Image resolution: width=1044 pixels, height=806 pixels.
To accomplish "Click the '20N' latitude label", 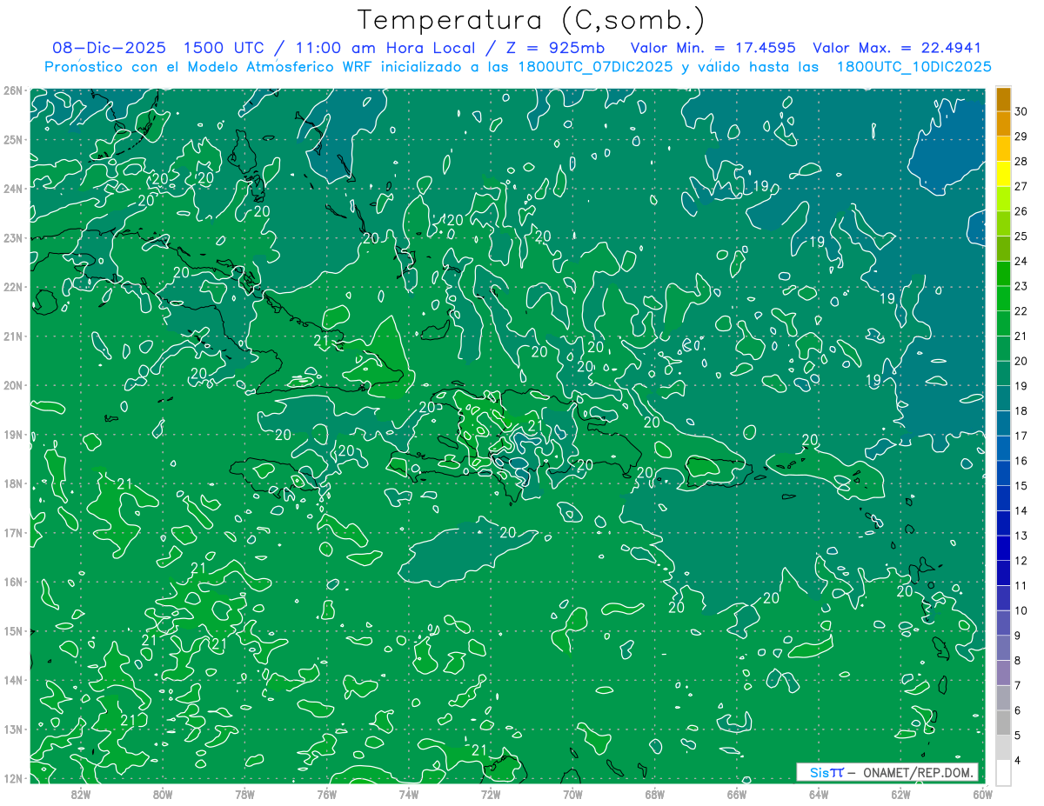I will tap(13, 385).
